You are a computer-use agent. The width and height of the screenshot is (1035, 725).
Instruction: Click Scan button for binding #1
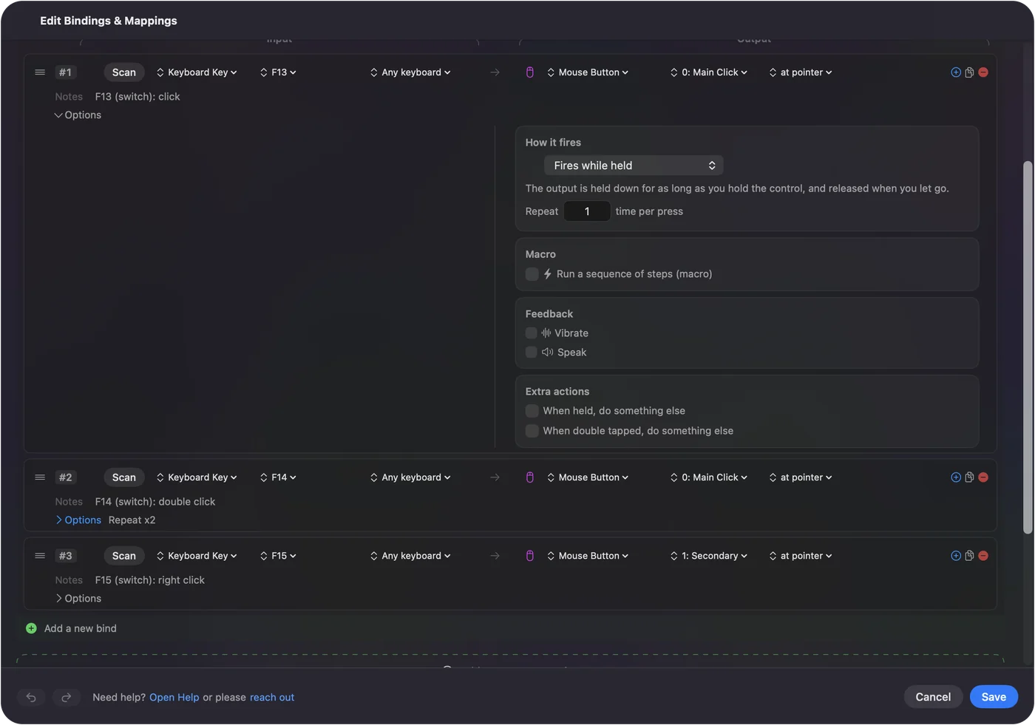(x=124, y=72)
